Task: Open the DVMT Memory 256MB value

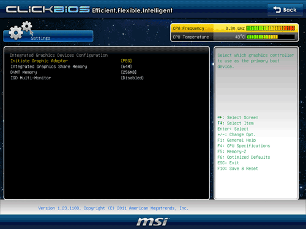Action: (129, 72)
